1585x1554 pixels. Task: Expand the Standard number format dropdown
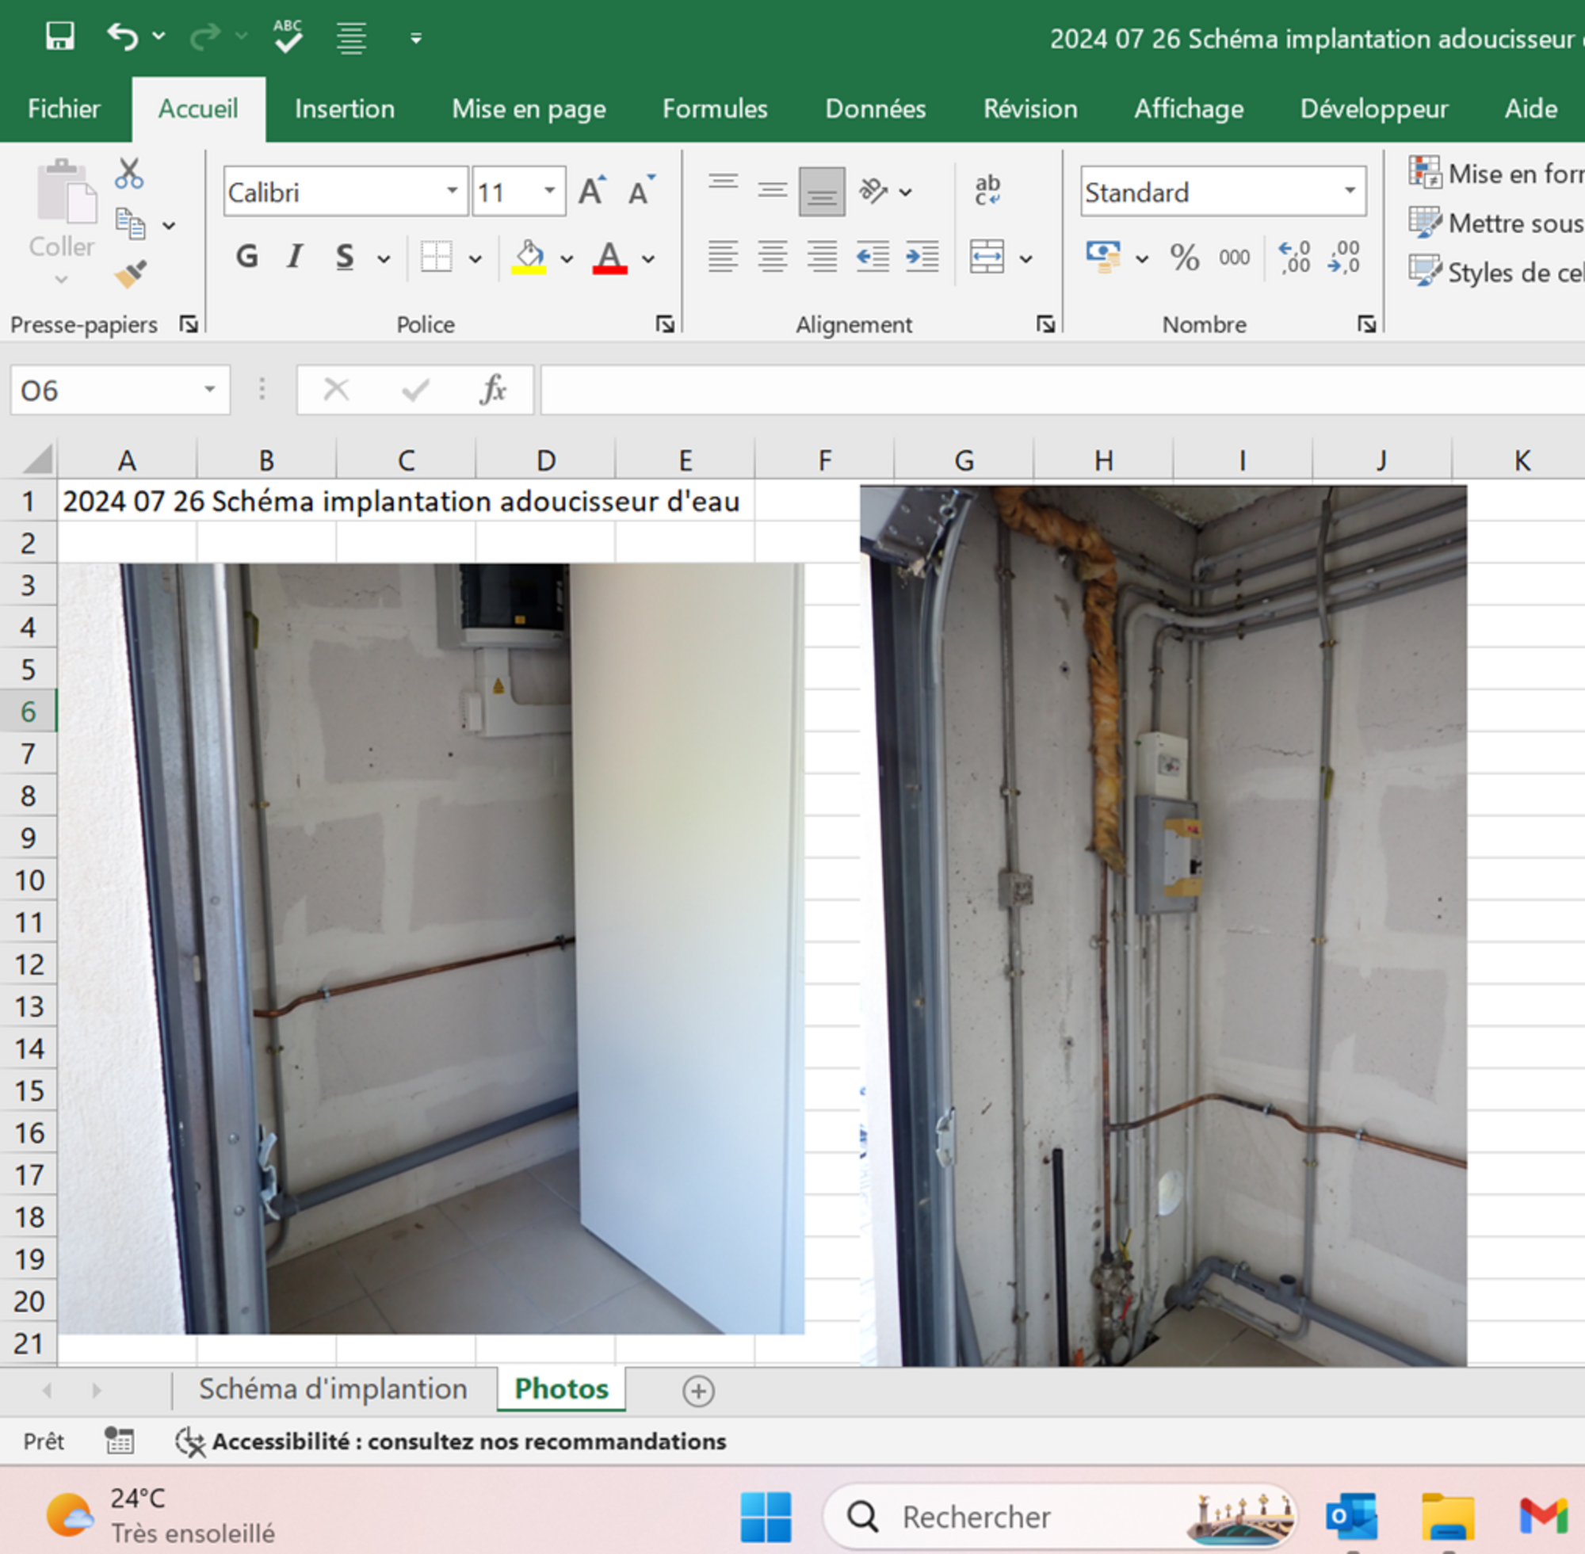click(x=1350, y=192)
